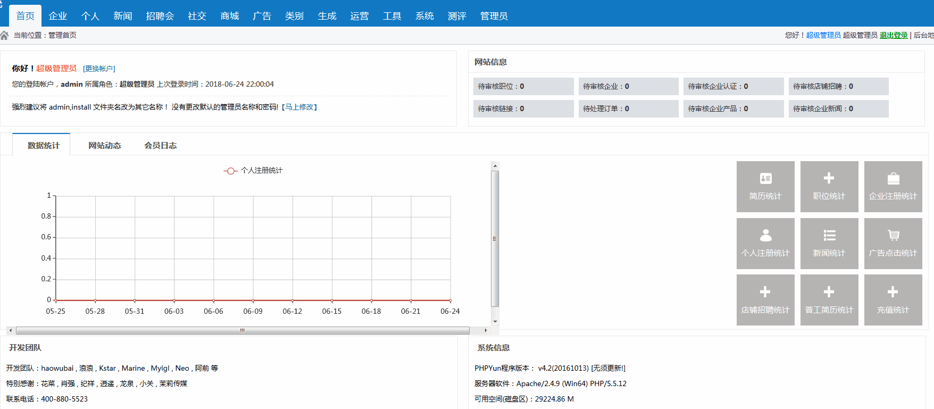
Task: Click the 待审核职位 pending count box
Action: (x=523, y=86)
